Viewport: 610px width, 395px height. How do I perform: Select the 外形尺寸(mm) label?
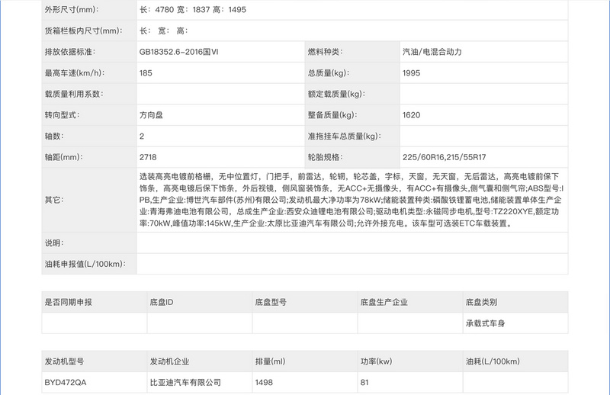72,10
